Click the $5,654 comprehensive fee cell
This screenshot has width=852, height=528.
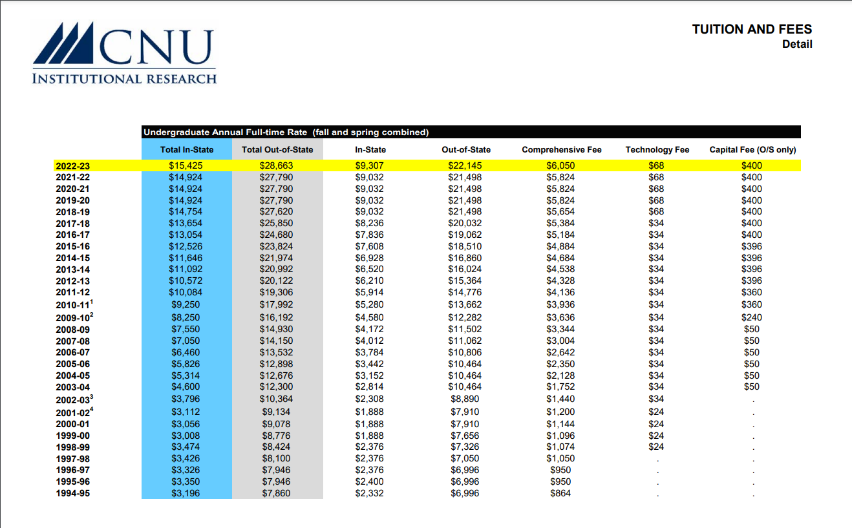click(x=560, y=211)
